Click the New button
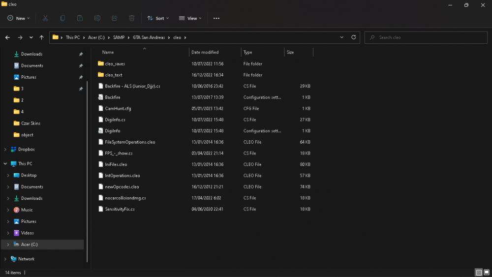The image size is (492, 277). (19, 18)
